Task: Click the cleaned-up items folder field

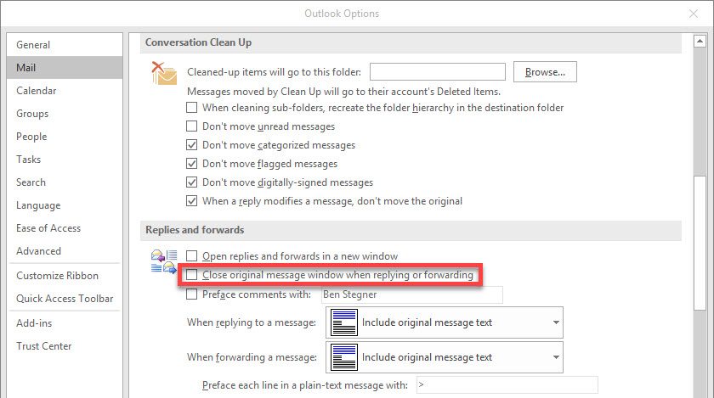Action: click(x=438, y=72)
